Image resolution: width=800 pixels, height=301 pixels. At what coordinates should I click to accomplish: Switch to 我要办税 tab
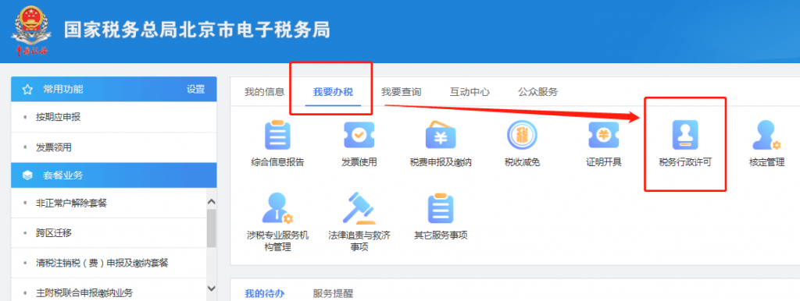point(333,92)
